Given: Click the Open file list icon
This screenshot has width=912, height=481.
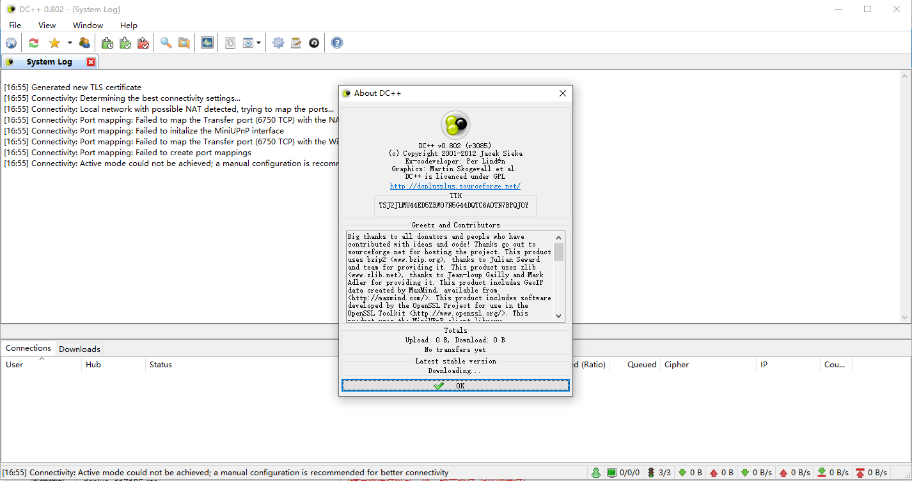Looking at the screenshot, I should point(230,43).
